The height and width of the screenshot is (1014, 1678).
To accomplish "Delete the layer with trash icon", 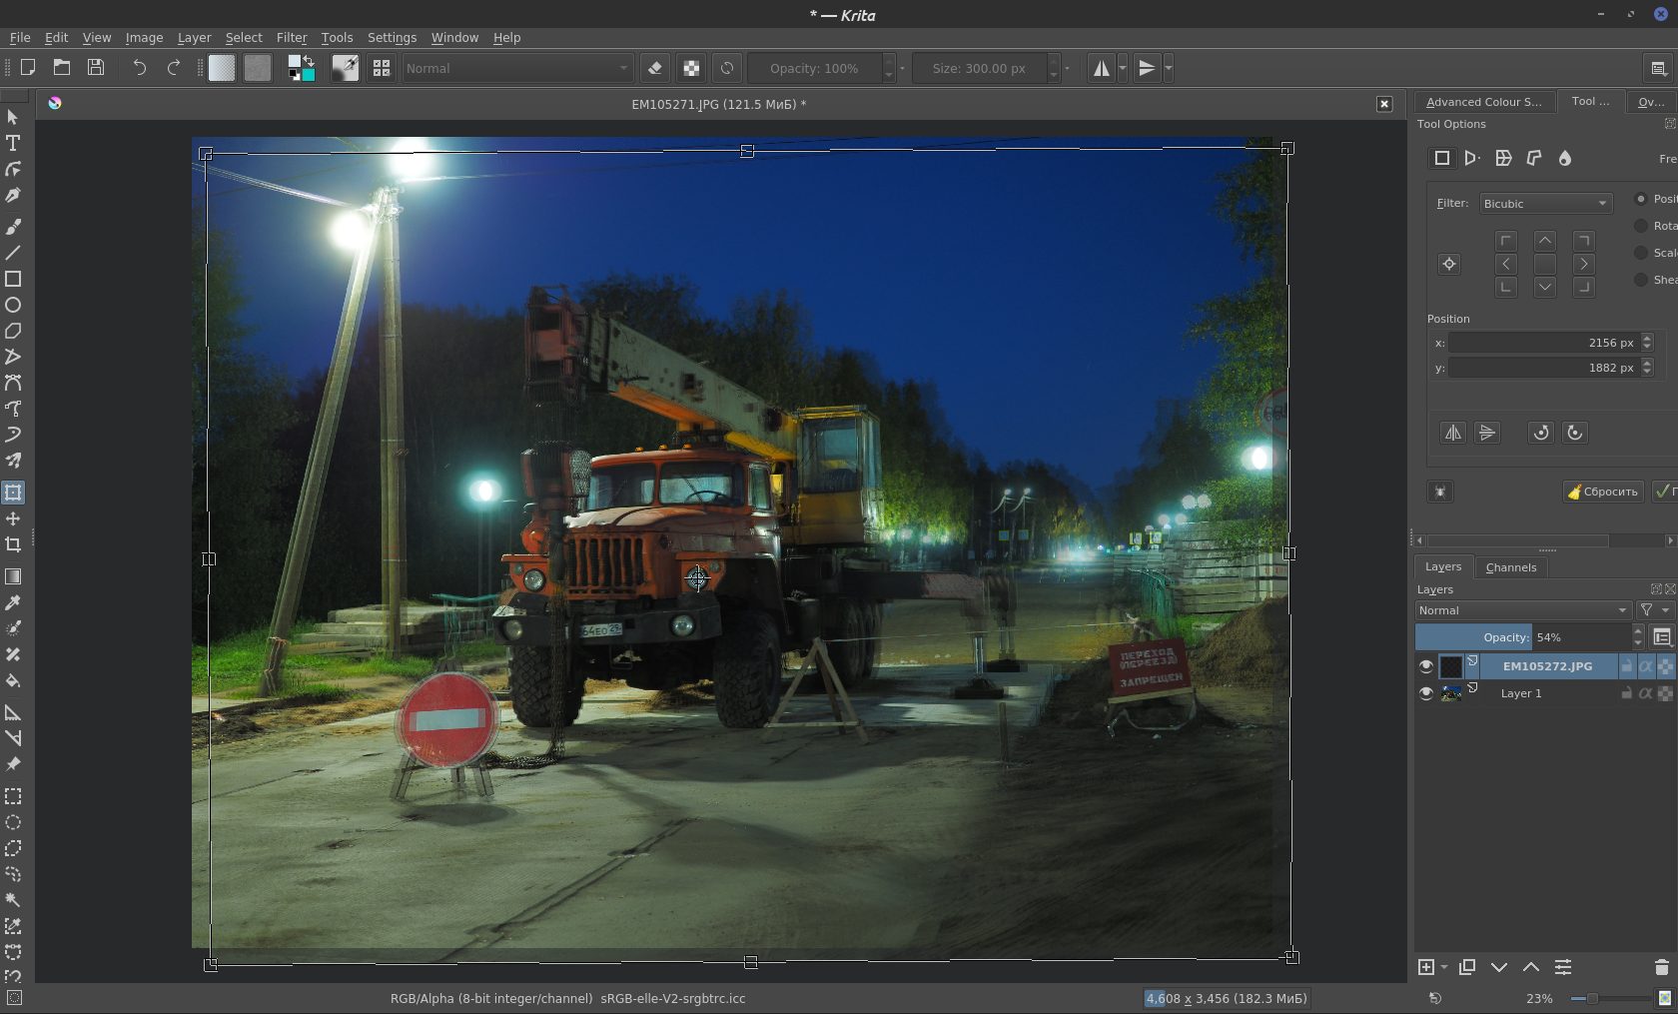I will coord(1662,967).
